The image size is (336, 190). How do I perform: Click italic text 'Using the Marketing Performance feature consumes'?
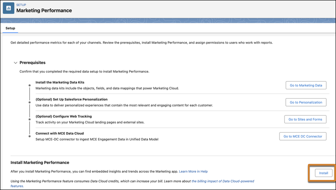tap(50, 181)
